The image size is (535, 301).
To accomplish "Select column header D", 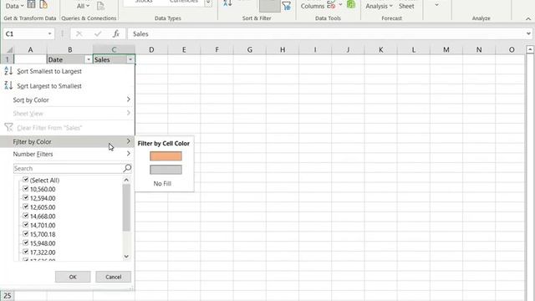I will [151, 50].
